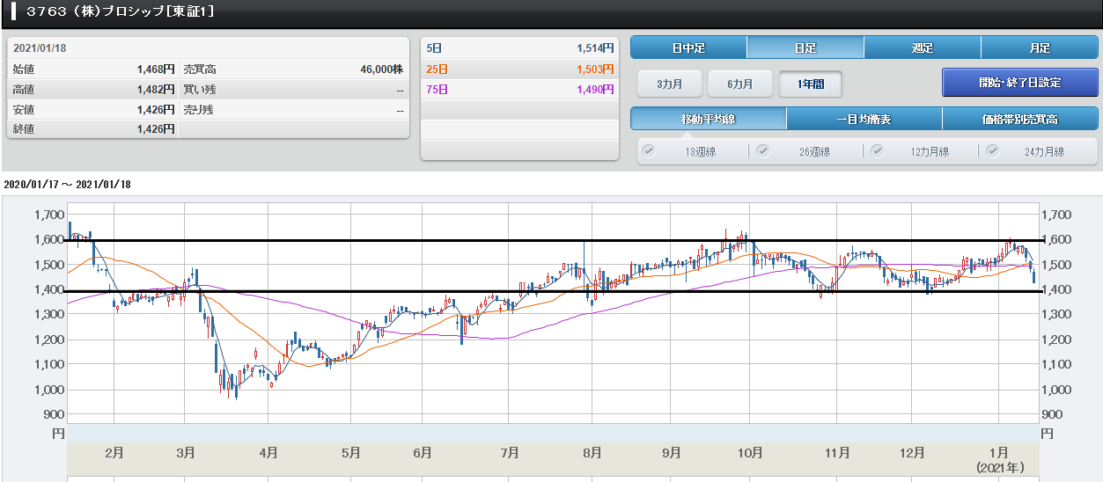Enable the 26週線 moving average checkbox

[x=762, y=150]
